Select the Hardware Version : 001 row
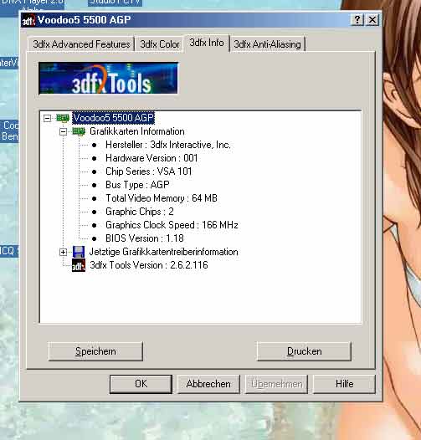 [x=151, y=158]
